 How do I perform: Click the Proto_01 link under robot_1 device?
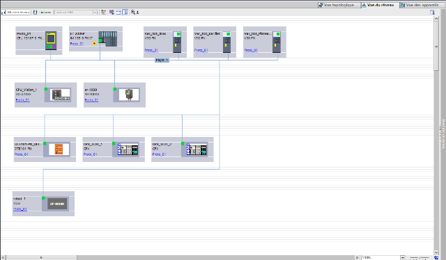(x=20, y=209)
